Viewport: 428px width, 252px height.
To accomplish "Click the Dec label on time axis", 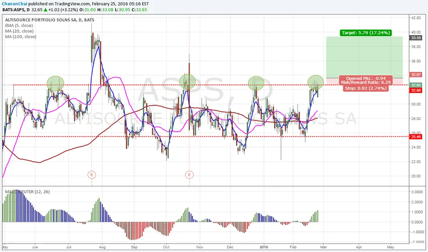I will [x=230, y=247].
